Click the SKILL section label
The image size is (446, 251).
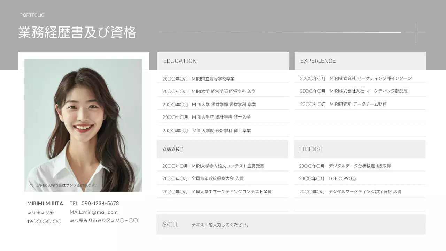[170, 224]
